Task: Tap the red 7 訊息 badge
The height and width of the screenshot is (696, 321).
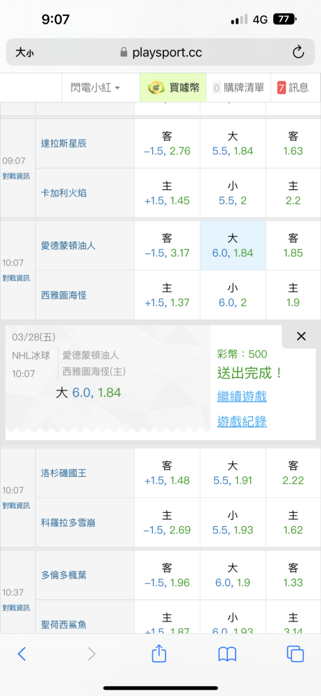Action: pyautogui.click(x=281, y=88)
